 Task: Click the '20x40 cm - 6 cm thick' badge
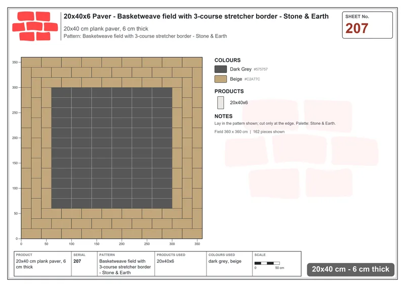[x=350, y=269]
